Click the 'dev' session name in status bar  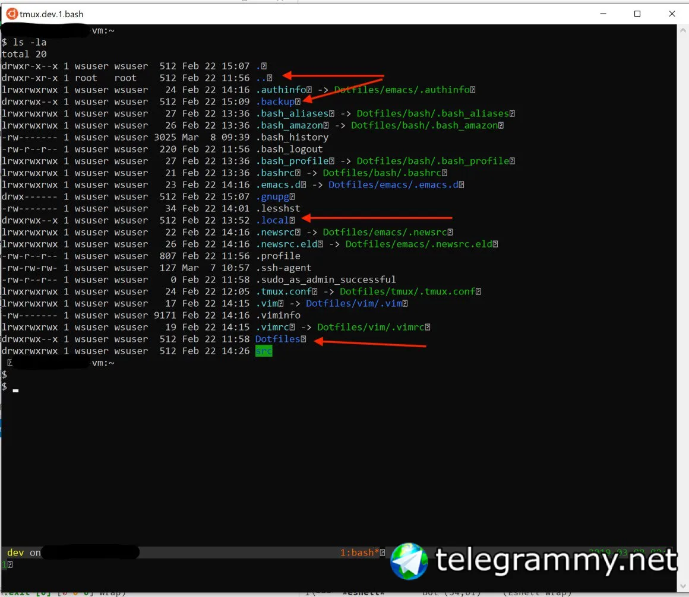coord(15,552)
